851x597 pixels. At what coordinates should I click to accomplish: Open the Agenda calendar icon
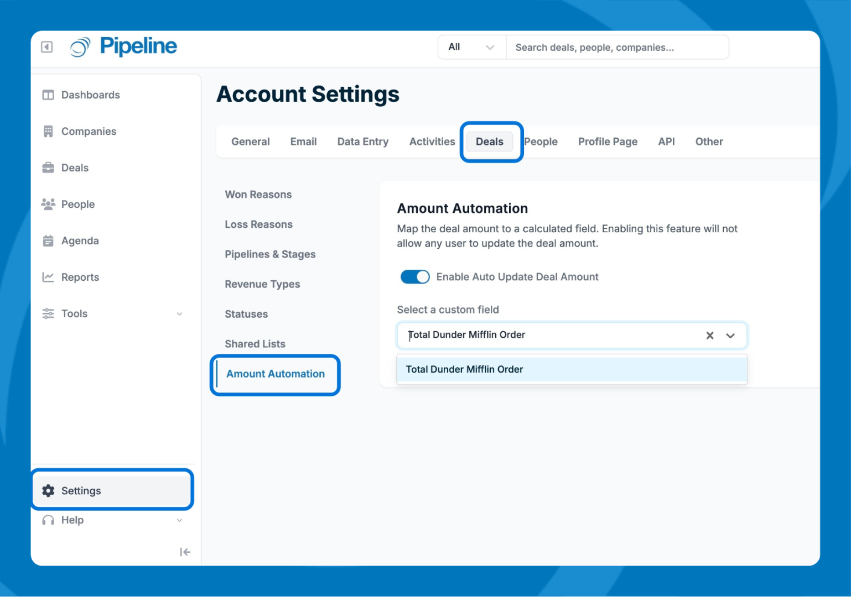[48, 241]
